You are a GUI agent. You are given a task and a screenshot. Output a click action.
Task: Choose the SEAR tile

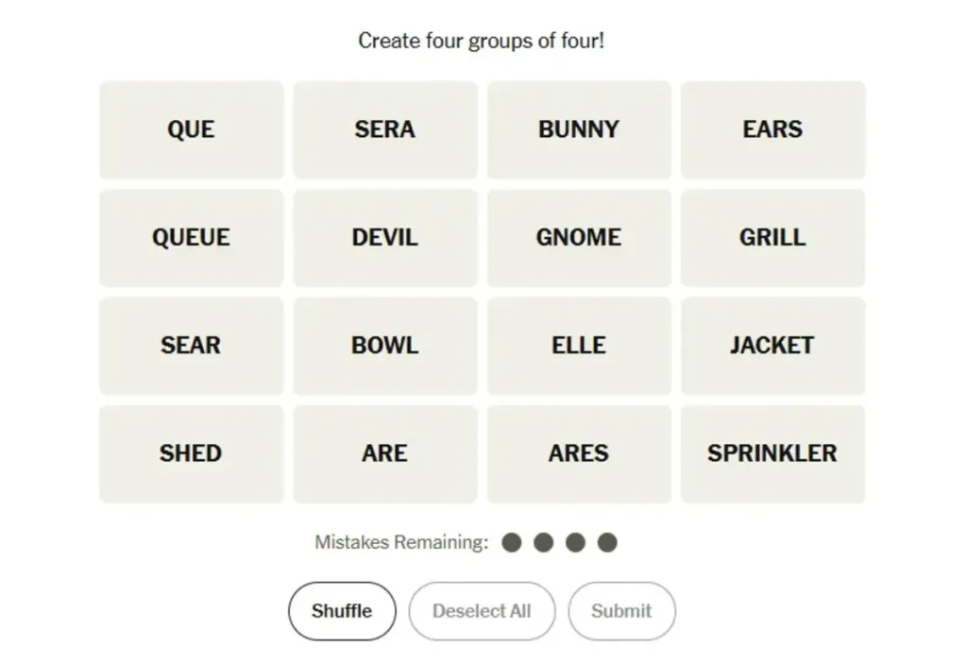click(191, 346)
